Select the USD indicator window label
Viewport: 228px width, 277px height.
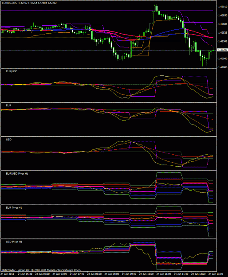(x=9, y=140)
